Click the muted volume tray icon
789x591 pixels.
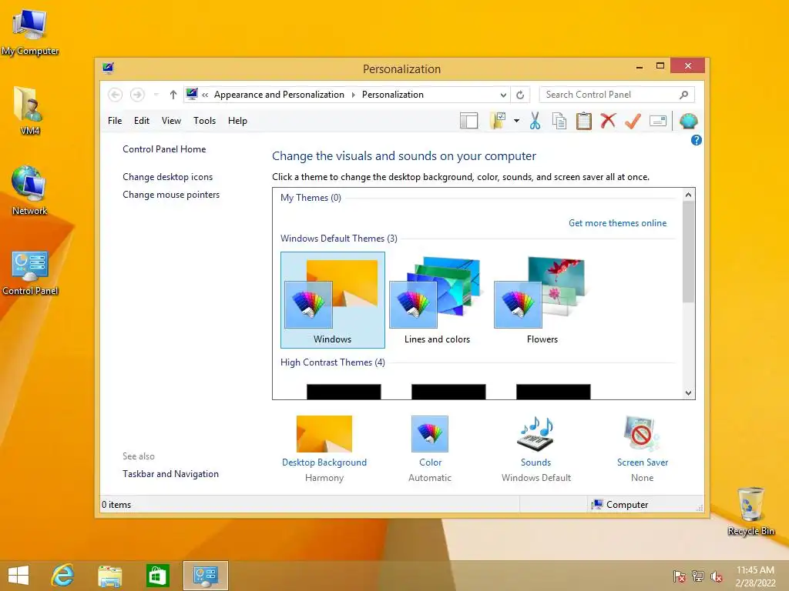(717, 576)
